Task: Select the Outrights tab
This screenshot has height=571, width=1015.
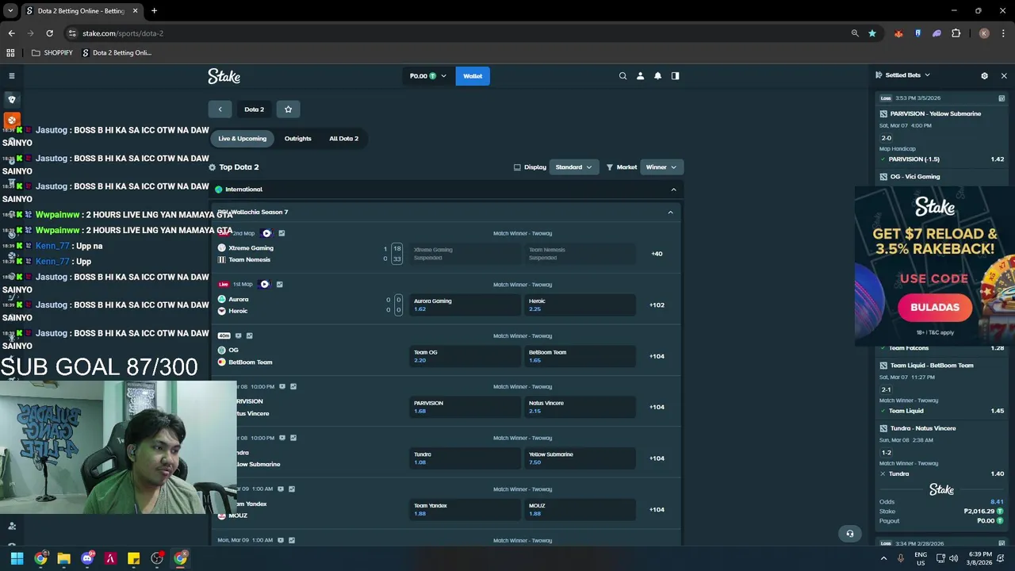Action: [298, 139]
